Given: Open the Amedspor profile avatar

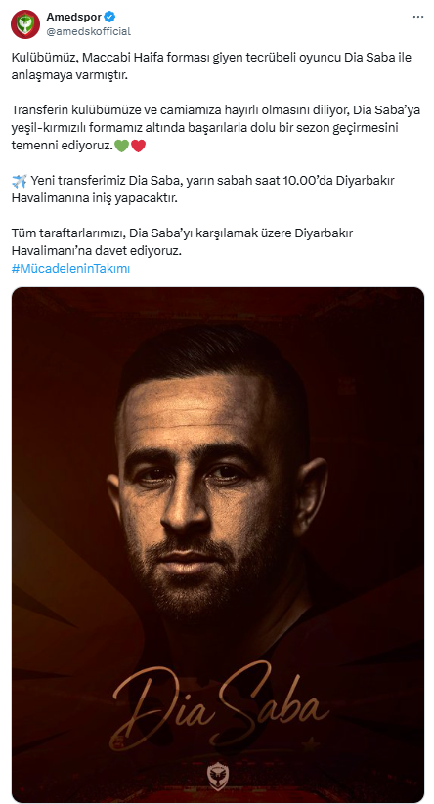Looking at the screenshot, I should tap(25, 24).
